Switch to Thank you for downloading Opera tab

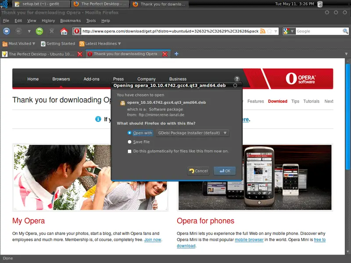[128, 54]
